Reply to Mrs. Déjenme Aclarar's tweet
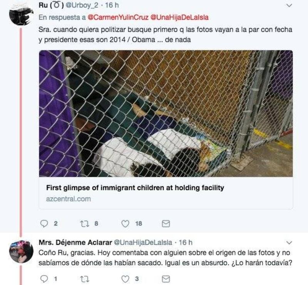Image resolution: width=308 pixels, height=285 pixels. [44, 279]
